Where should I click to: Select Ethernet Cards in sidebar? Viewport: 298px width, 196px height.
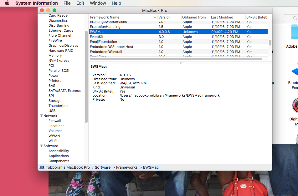pos(61,30)
